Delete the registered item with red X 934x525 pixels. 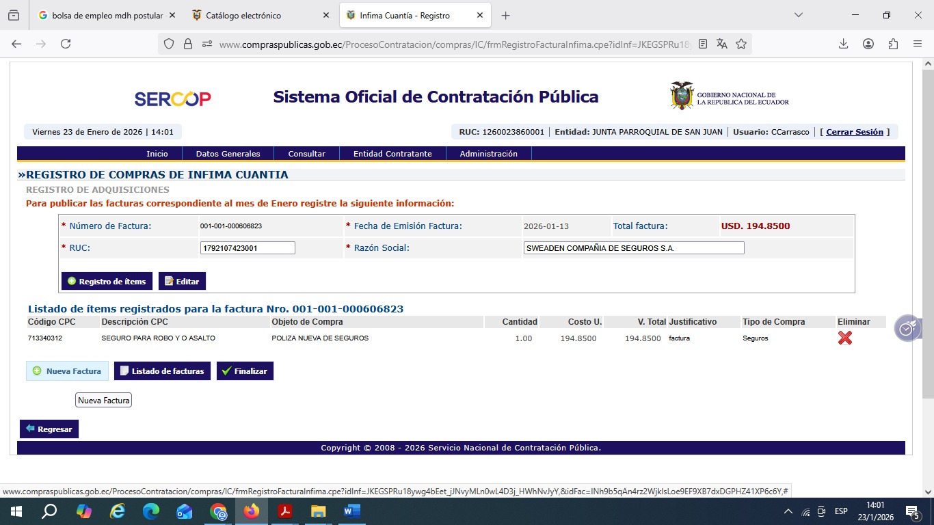844,338
